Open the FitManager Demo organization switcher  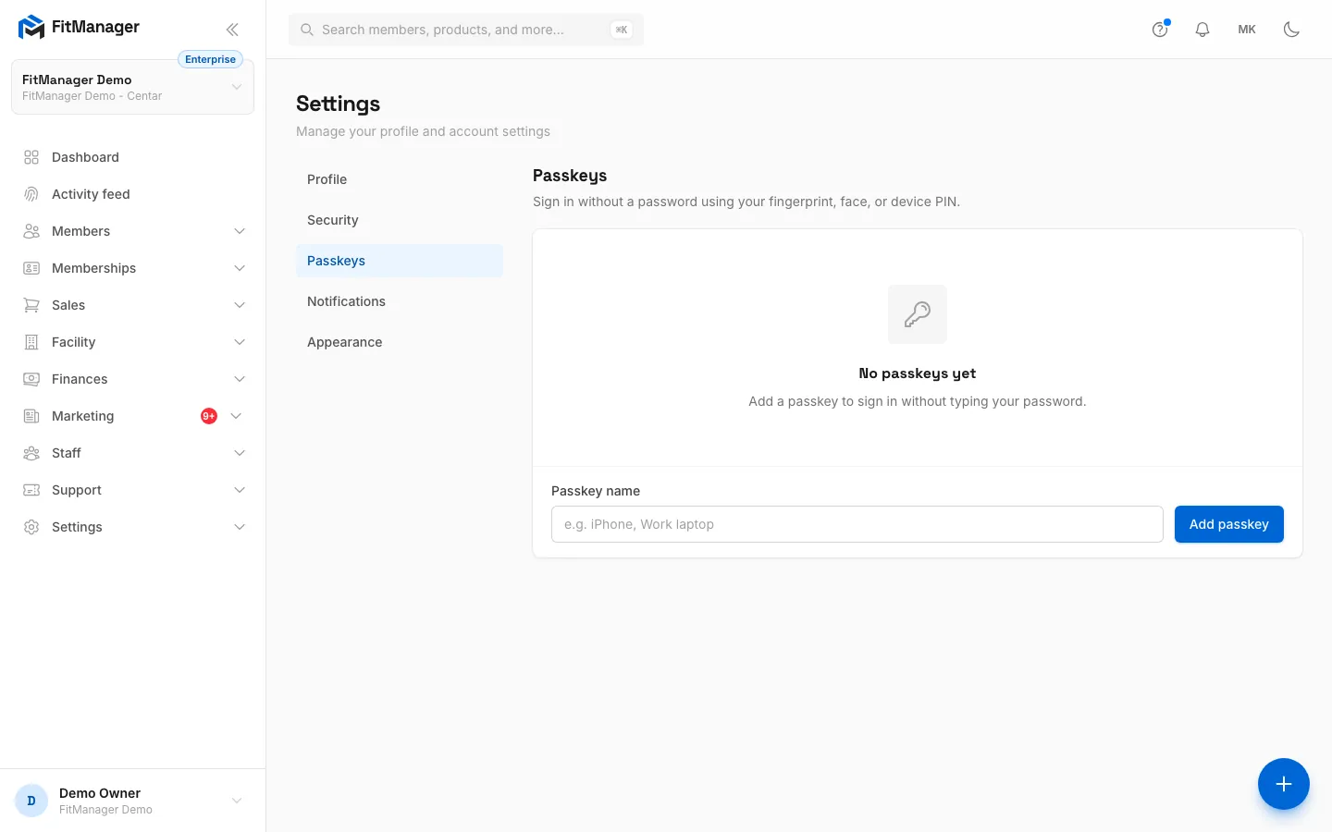coord(132,87)
